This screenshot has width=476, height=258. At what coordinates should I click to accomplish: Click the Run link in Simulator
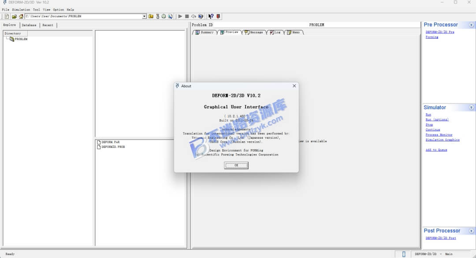click(428, 114)
